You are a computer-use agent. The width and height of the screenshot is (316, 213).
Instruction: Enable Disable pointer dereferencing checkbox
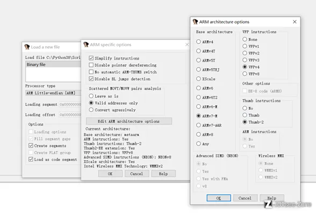(x=91, y=65)
